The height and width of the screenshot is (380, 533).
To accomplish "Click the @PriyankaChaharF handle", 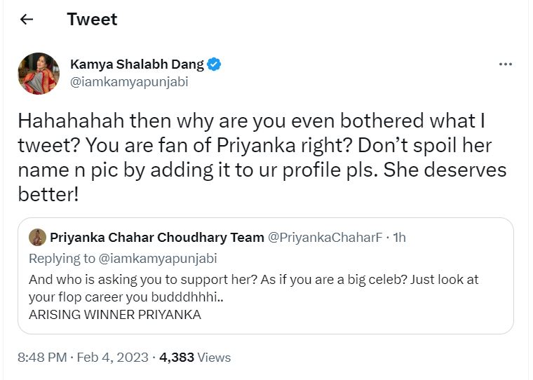I will pyautogui.click(x=325, y=238).
